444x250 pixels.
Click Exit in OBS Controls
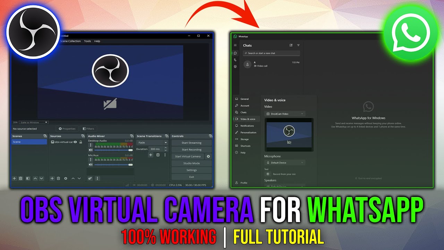[191, 177]
